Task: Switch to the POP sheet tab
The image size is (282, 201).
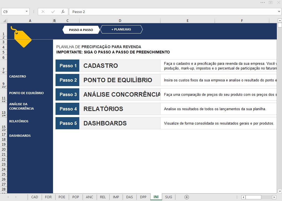Action: point(75,197)
